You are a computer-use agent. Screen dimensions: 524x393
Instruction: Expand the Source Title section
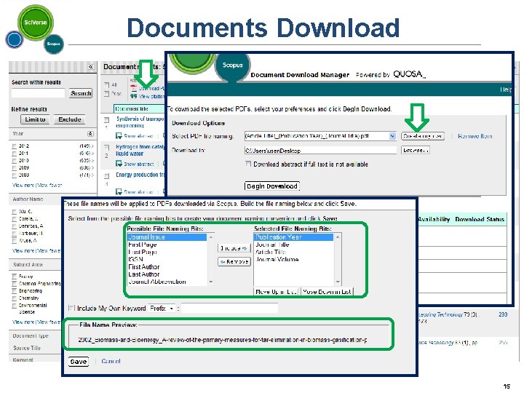tap(27, 348)
